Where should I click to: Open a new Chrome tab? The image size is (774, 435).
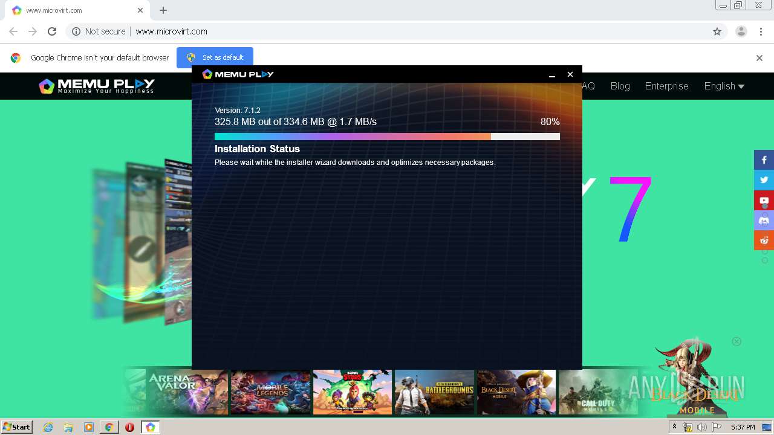(x=163, y=10)
